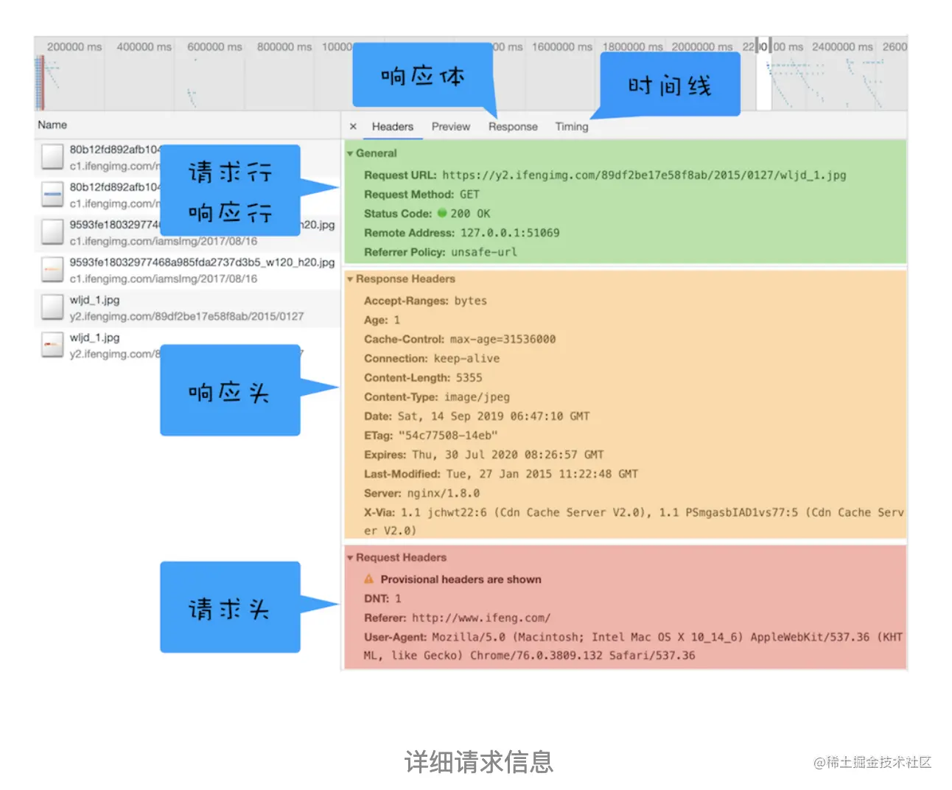
Task: Click the Connection keep-alive header
Action: click(x=432, y=358)
